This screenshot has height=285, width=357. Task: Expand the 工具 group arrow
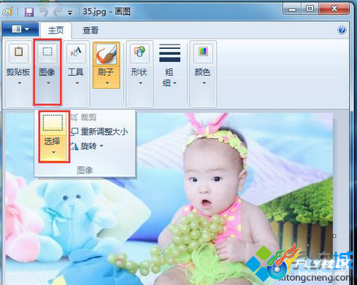click(x=77, y=83)
